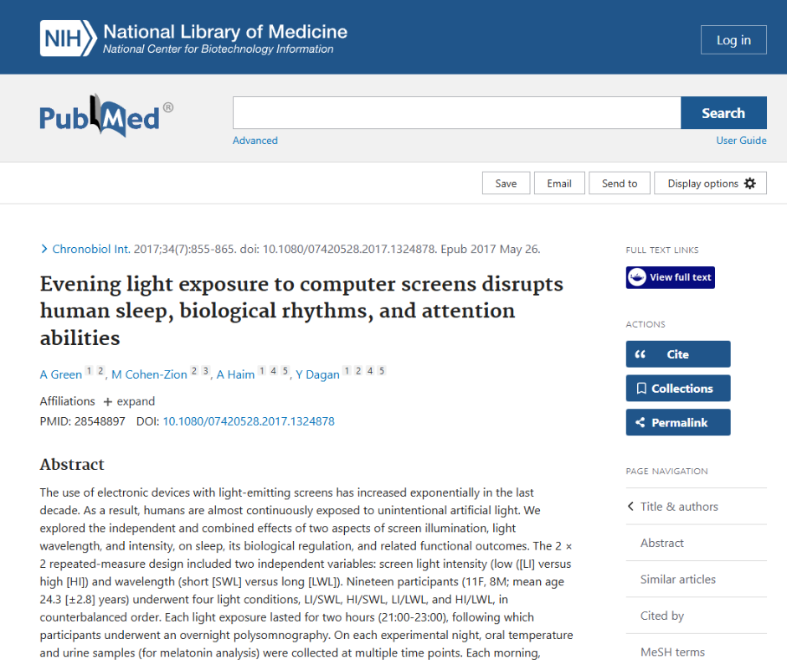Screen dimensions: 787x660
Task: Click the gear icon in Display options
Action: pyautogui.click(x=750, y=183)
